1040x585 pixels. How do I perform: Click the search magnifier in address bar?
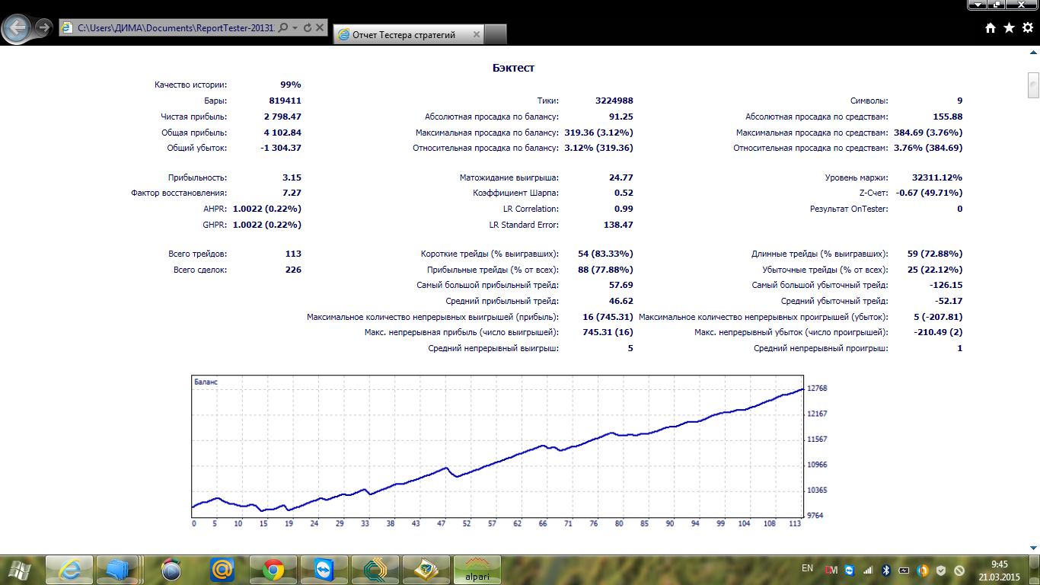click(282, 27)
